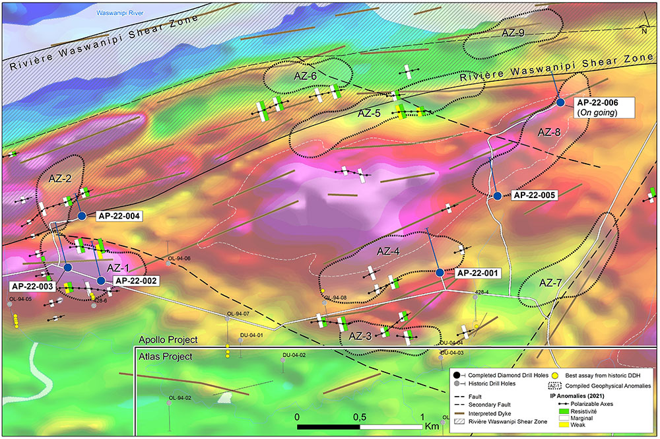The image size is (660, 439).
Task: Click the black and white scale bar
Action: 360,427
